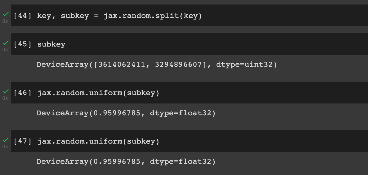Click the 0s runtime label of cell [45]
The image size is (368, 175).
click(x=5, y=50)
